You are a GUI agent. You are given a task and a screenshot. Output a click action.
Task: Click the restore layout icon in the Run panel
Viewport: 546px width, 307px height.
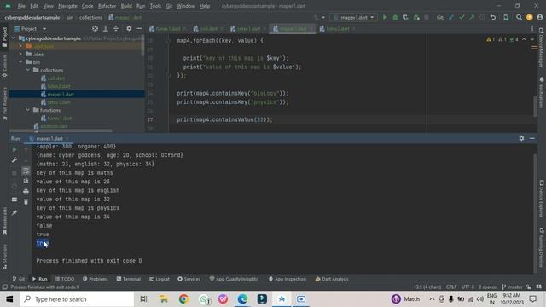pos(15,200)
